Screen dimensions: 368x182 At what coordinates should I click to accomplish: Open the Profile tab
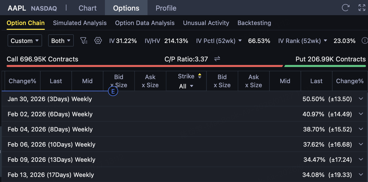click(166, 8)
